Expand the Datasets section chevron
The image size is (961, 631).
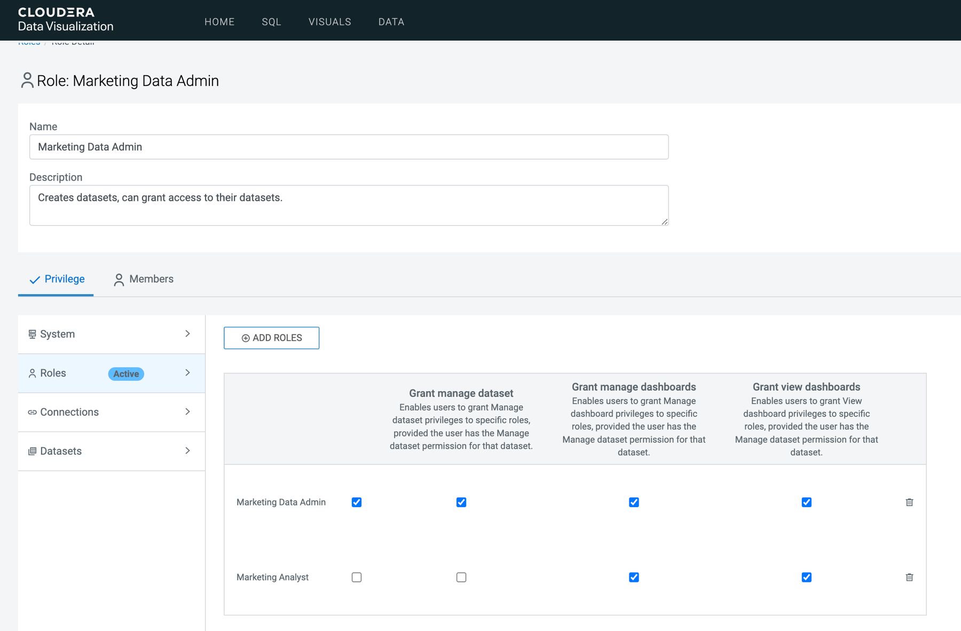187,451
